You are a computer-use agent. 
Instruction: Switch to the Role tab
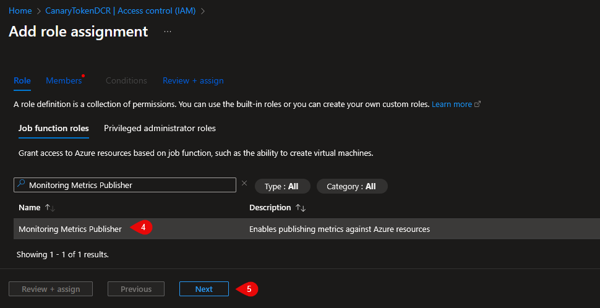(x=22, y=81)
